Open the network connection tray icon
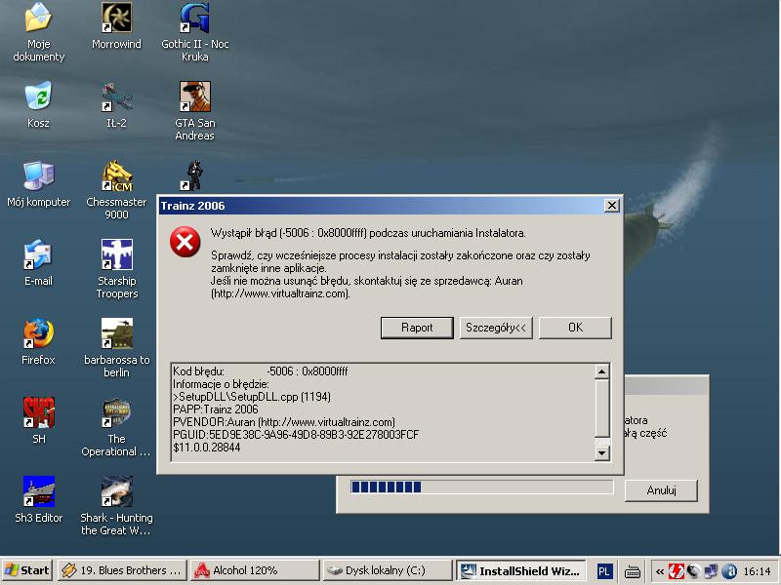 point(712,571)
